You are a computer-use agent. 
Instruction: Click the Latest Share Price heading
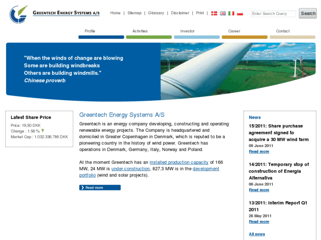(31, 118)
